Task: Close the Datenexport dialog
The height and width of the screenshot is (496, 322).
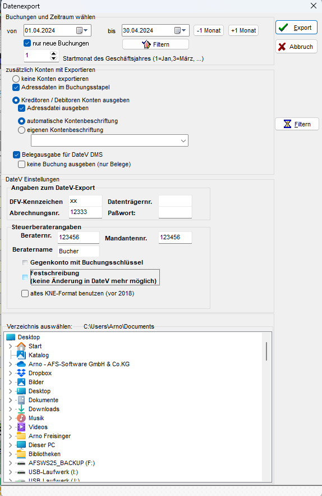Action: tap(314, 6)
